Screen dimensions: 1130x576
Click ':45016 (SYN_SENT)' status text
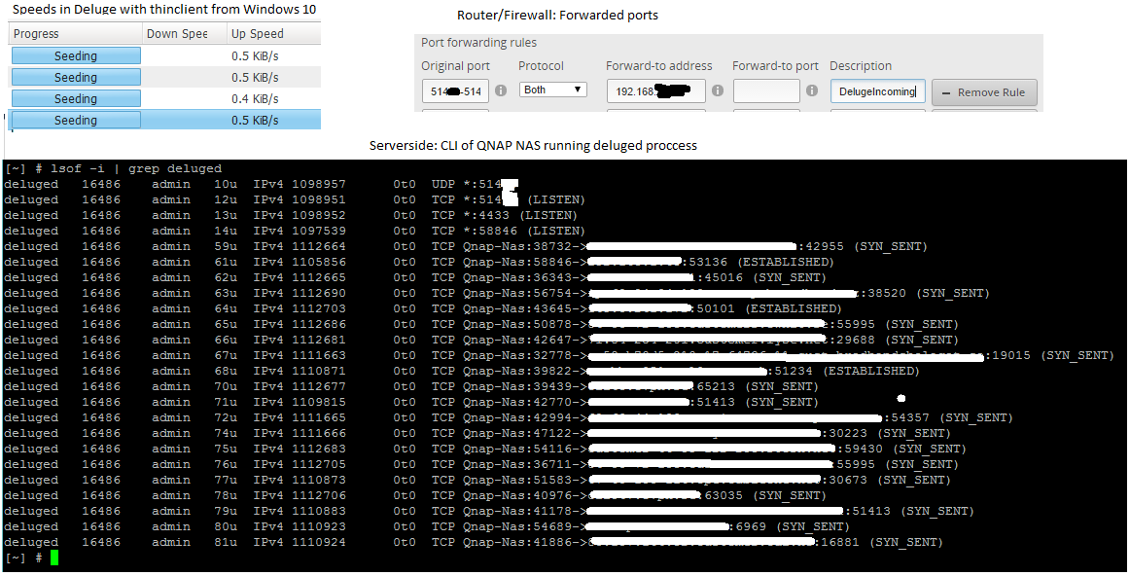(759, 277)
